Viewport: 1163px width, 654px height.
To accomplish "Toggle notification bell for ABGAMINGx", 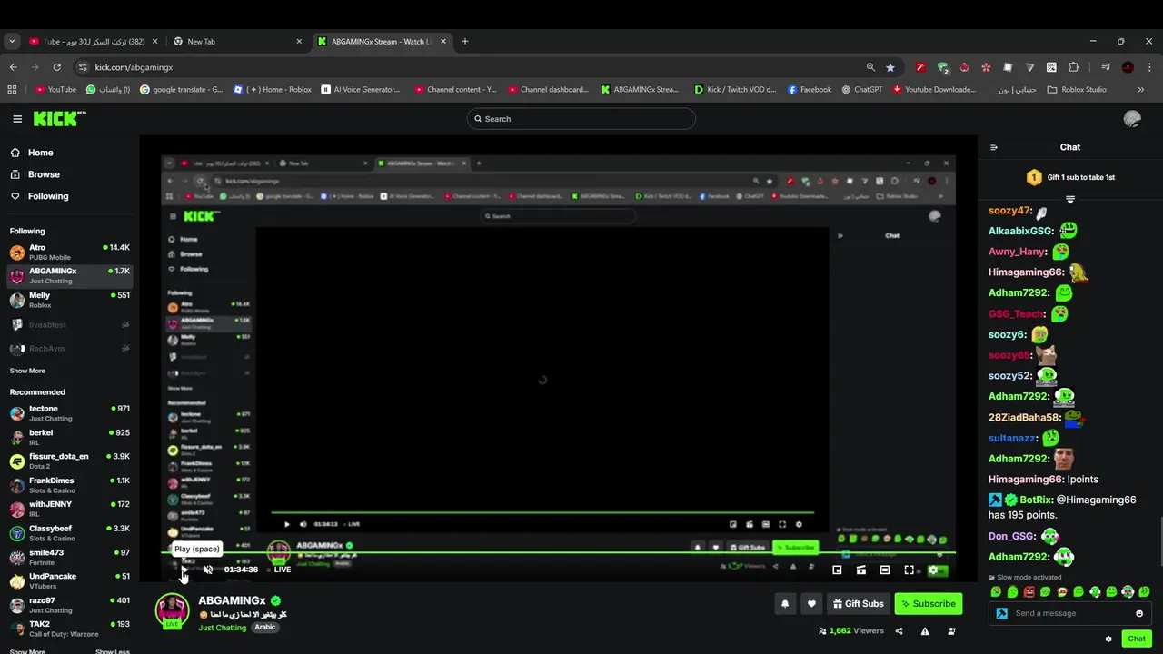I will 785,603.
